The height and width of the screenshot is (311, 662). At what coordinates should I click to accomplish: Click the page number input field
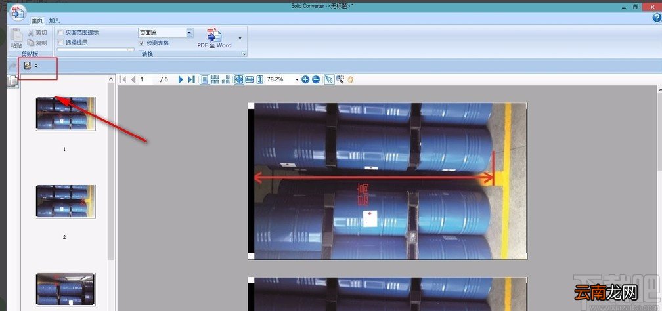pyautogui.click(x=147, y=79)
